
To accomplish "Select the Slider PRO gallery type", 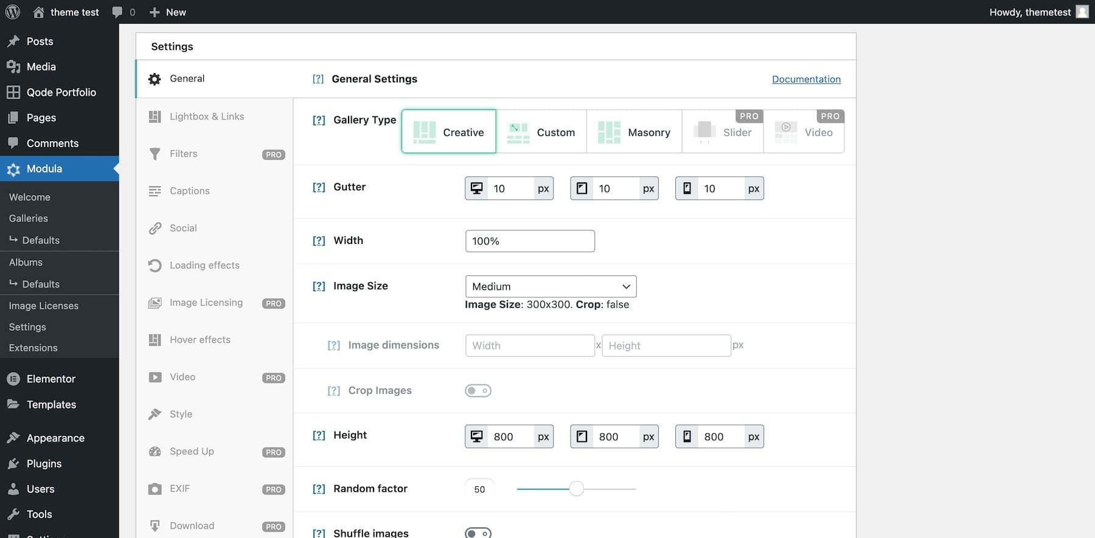I will tap(723, 131).
